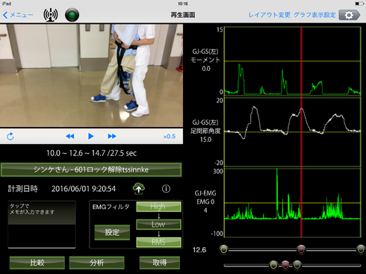The height and width of the screenshot is (274, 366).
Task: Click the walking patient video thumbnail
Action: click(91, 75)
